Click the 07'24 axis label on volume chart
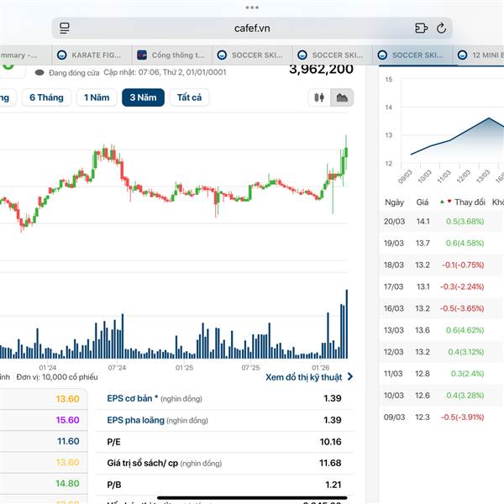504x504 pixels. click(117, 368)
